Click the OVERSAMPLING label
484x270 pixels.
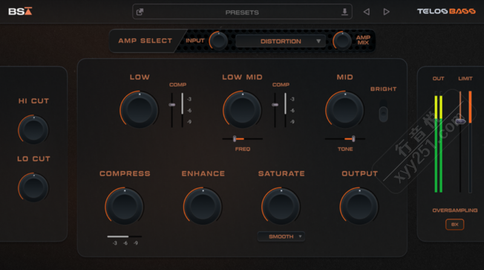coord(455,210)
